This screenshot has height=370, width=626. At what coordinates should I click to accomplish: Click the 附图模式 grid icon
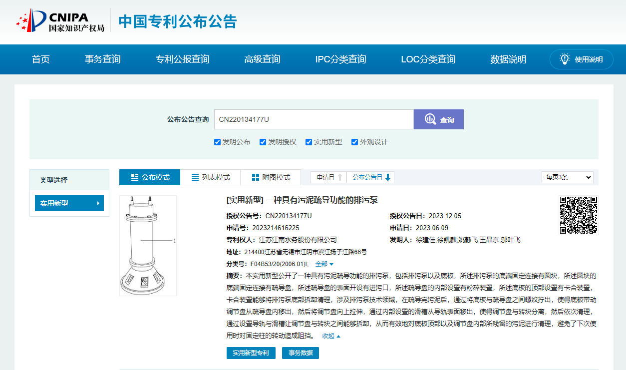256,177
